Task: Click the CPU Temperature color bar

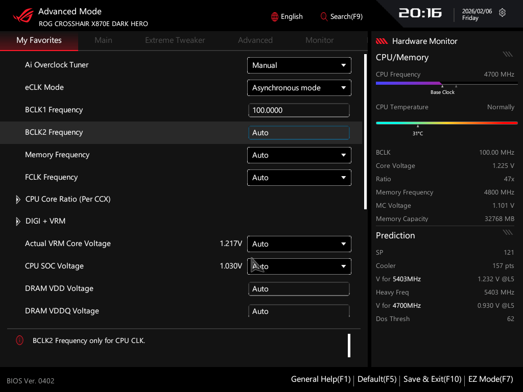Action: click(x=446, y=123)
